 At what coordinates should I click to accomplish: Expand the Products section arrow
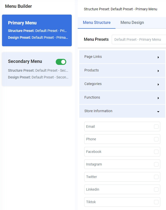tap(158, 71)
